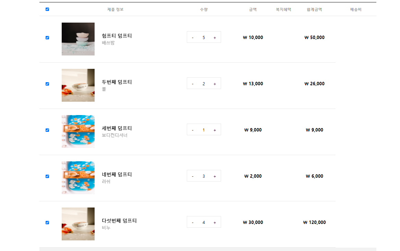Deselect the 세번째 덤프티 checkbox
Screen dimensions: 400x251
[47, 130]
